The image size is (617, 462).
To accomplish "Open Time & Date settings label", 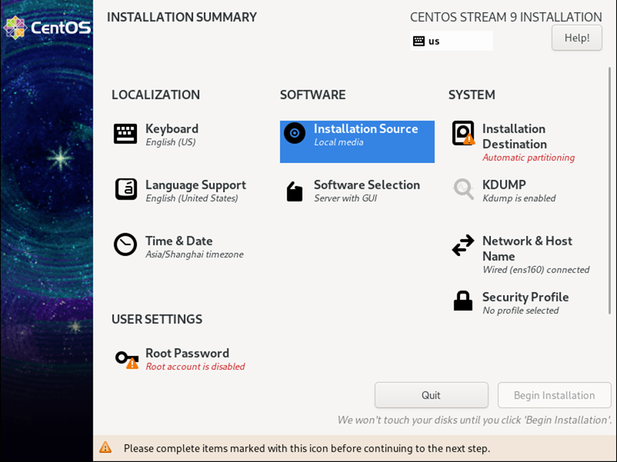I will click(x=179, y=241).
